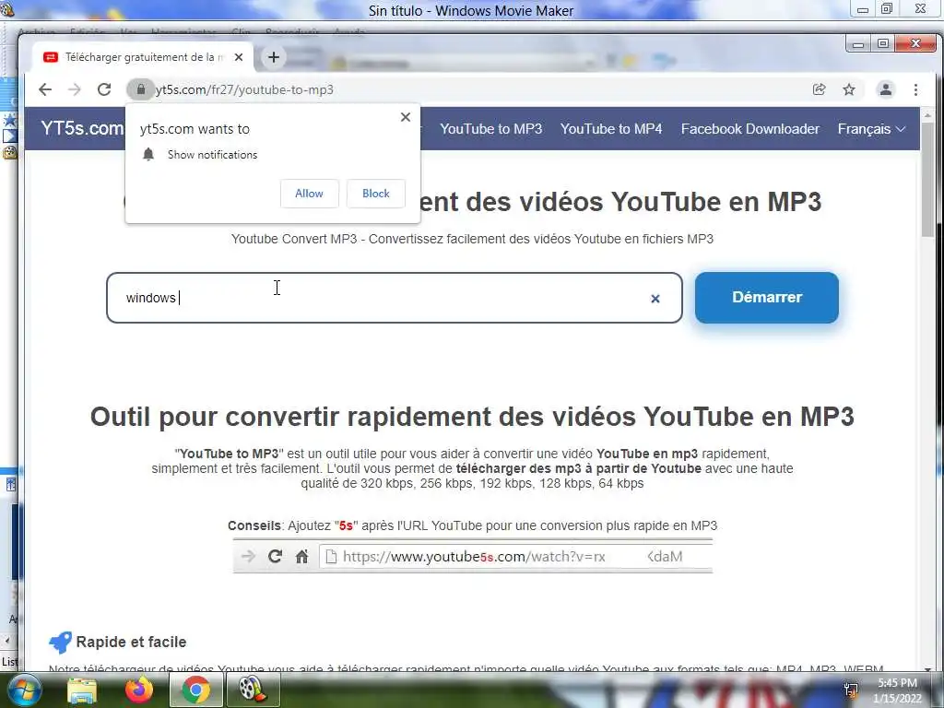Close the Télécharger gratuitement tab
This screenshot has height=708, width=944.
(x=239, y=57)
